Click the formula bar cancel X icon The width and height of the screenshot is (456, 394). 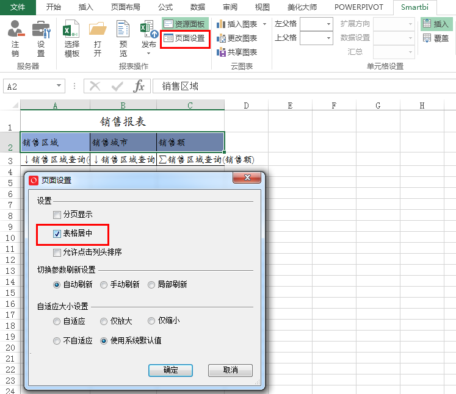click(95, 86)
